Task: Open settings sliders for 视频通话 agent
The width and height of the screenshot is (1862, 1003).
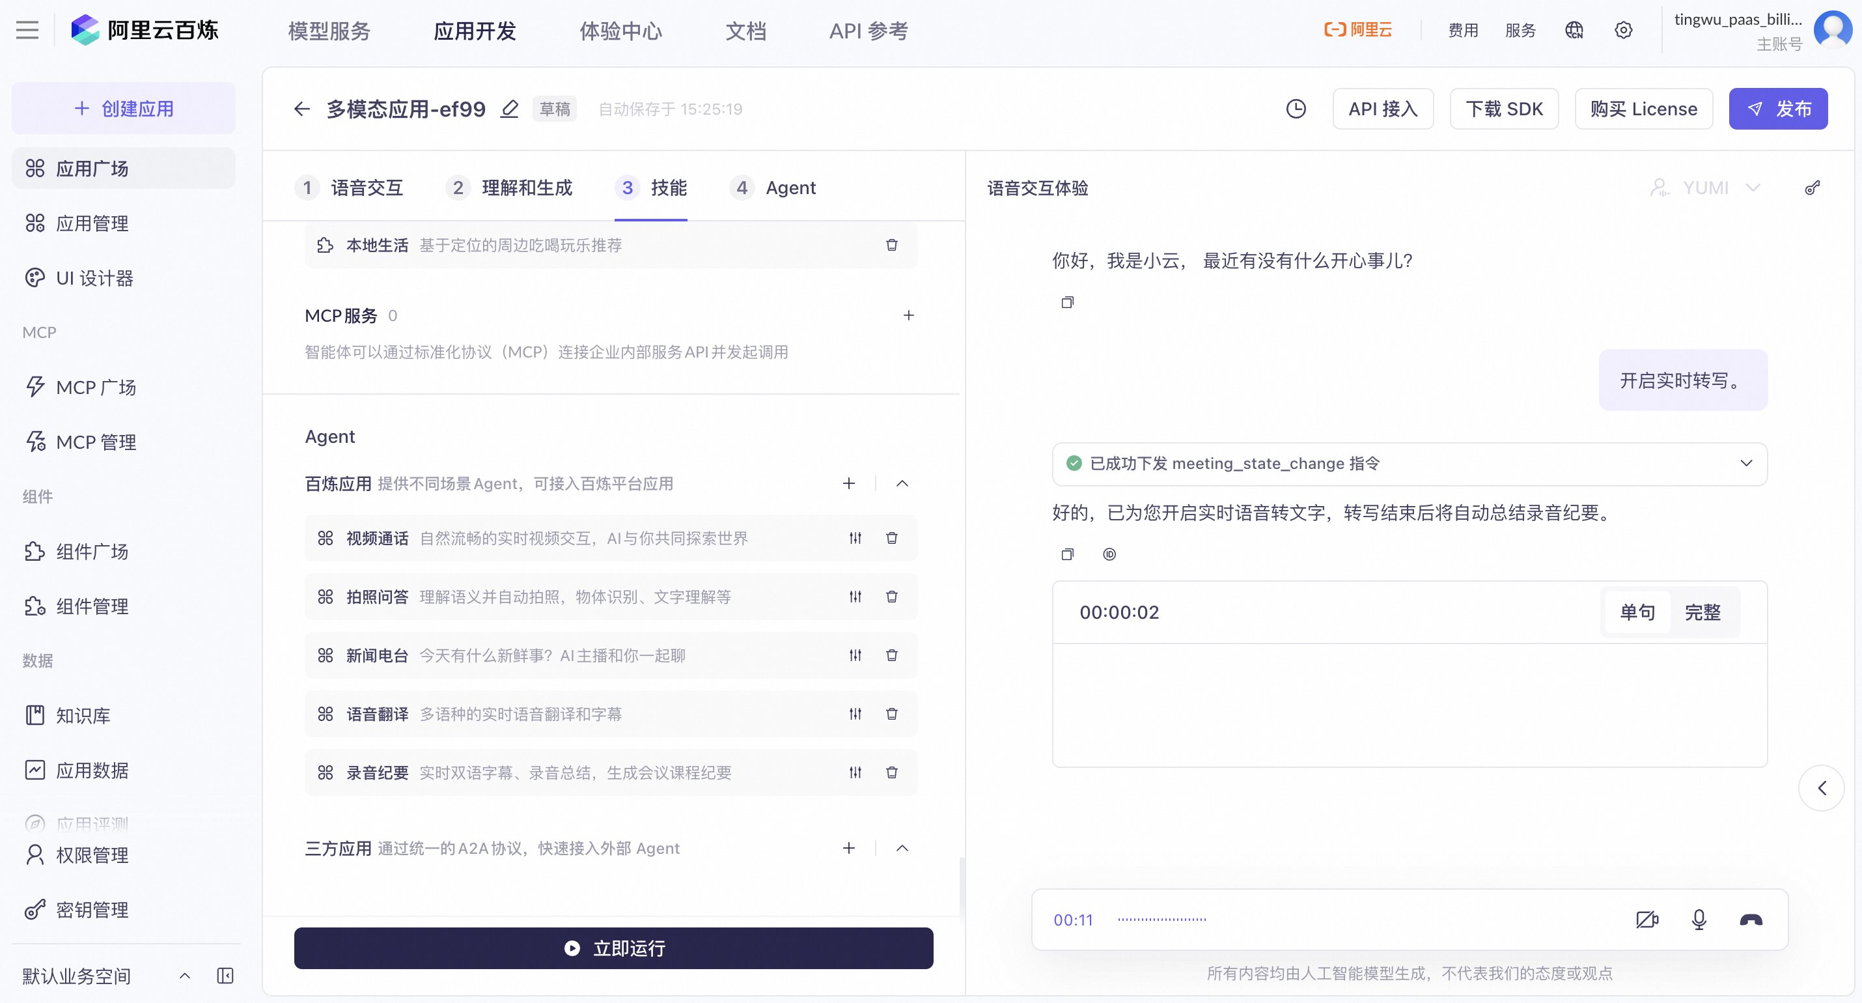Action: [x=855, y=538]
